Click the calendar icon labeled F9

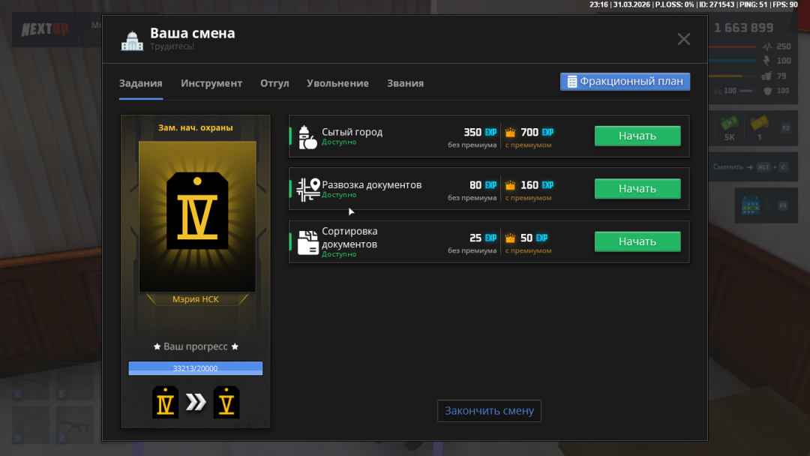(751, 205)
